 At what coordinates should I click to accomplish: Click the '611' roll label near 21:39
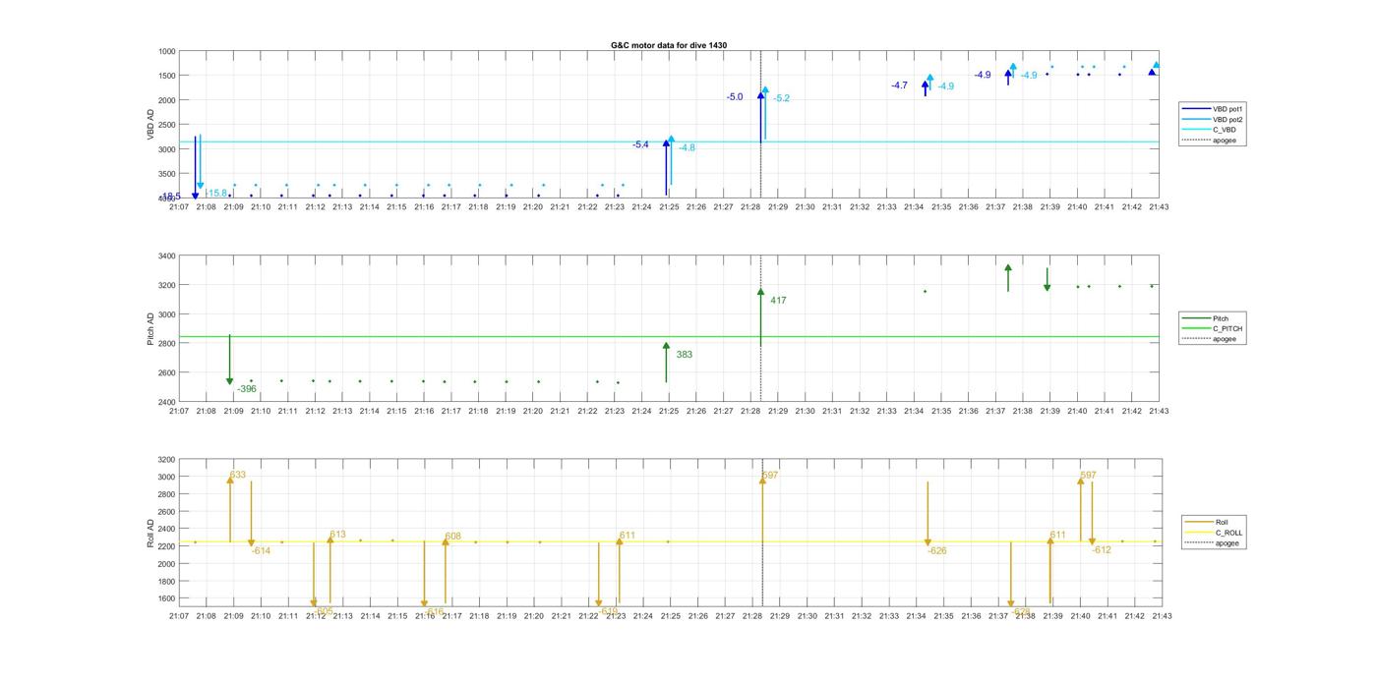point(1057,535)
